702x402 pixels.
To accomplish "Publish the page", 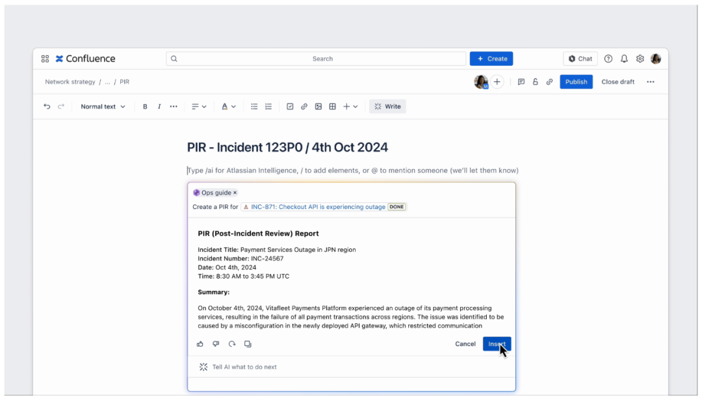I will pyautogui.click(x=576, y=82).
